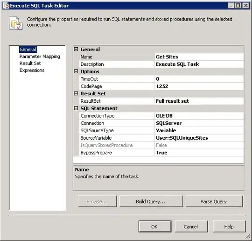Toggle the BypassPrepare True value
Viewport: 252px width, 241px height.
199,153
